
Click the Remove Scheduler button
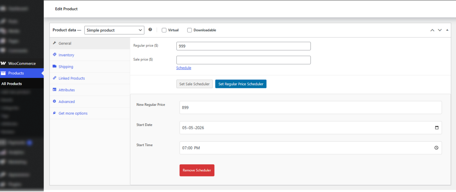click(197, 170)
